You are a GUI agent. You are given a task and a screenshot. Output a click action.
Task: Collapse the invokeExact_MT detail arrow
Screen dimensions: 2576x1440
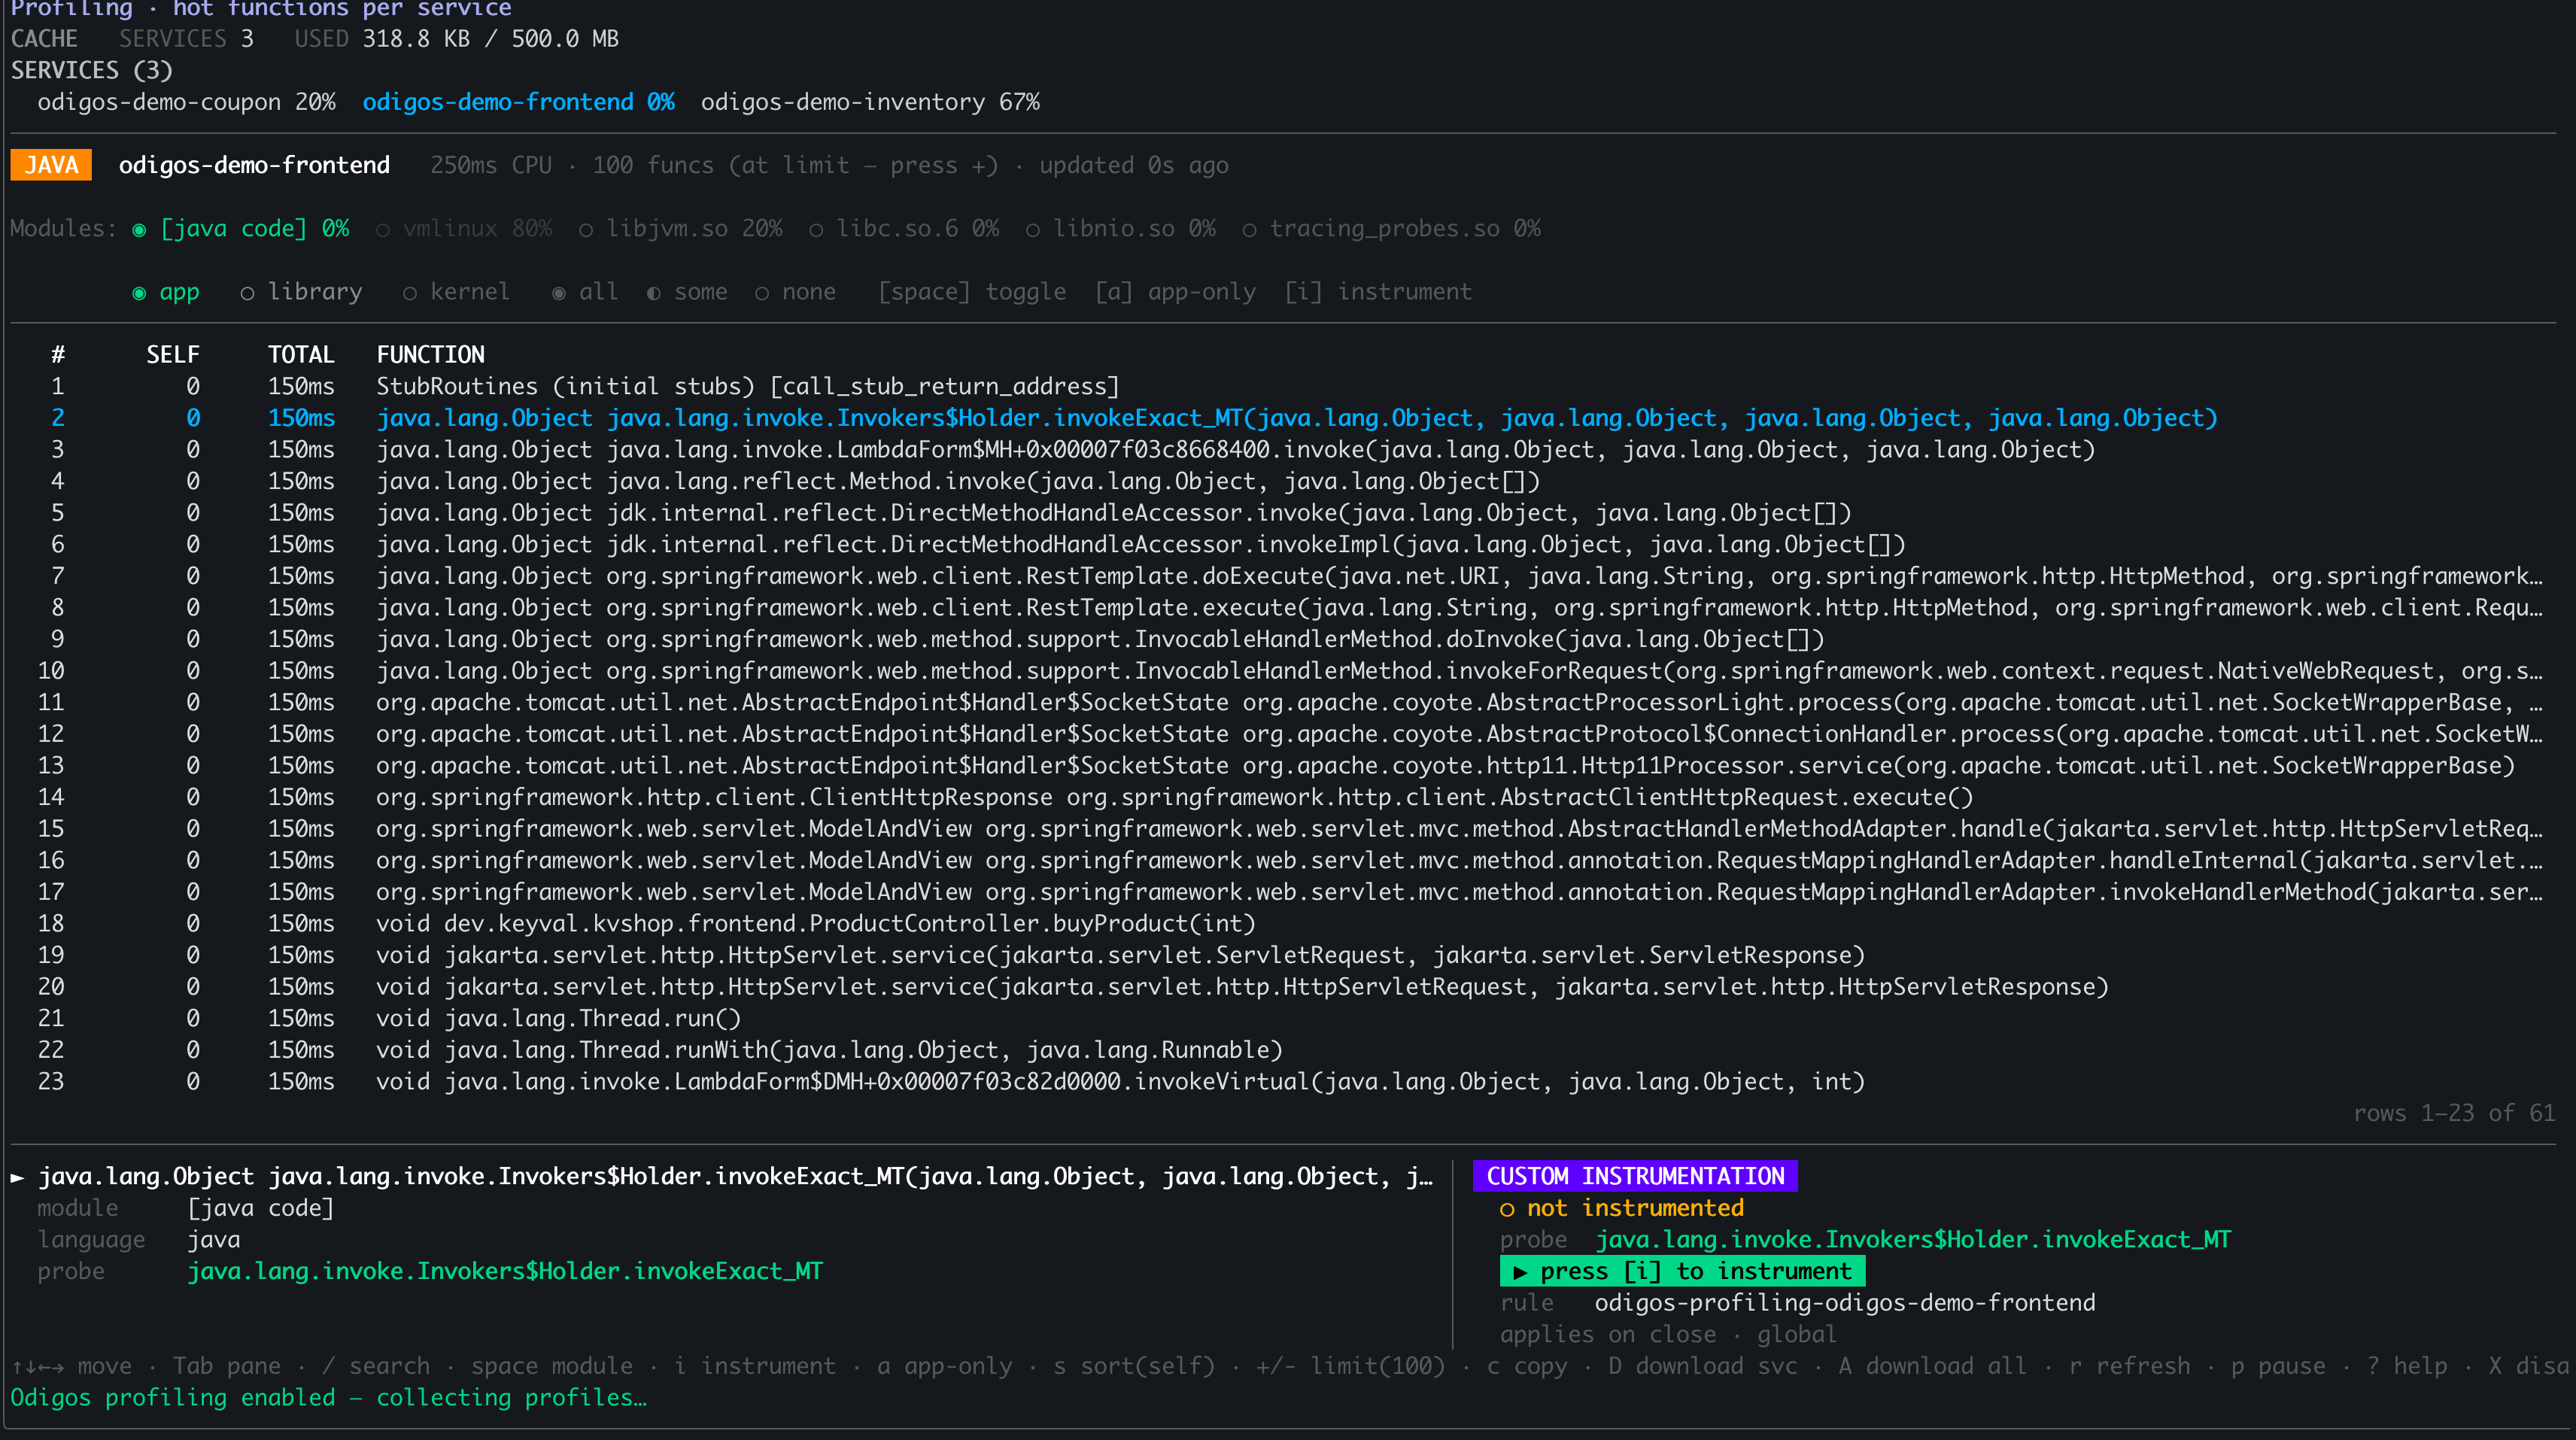[17, 1177]
